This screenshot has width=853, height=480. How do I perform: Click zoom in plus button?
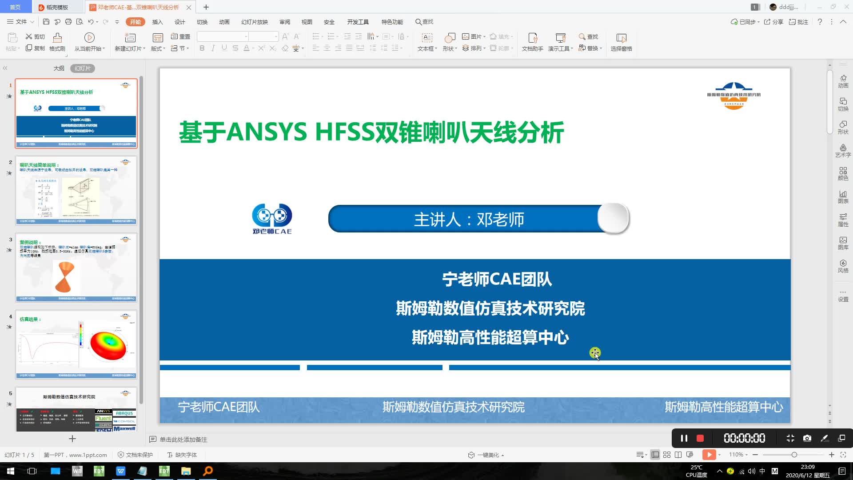(831, 455)
